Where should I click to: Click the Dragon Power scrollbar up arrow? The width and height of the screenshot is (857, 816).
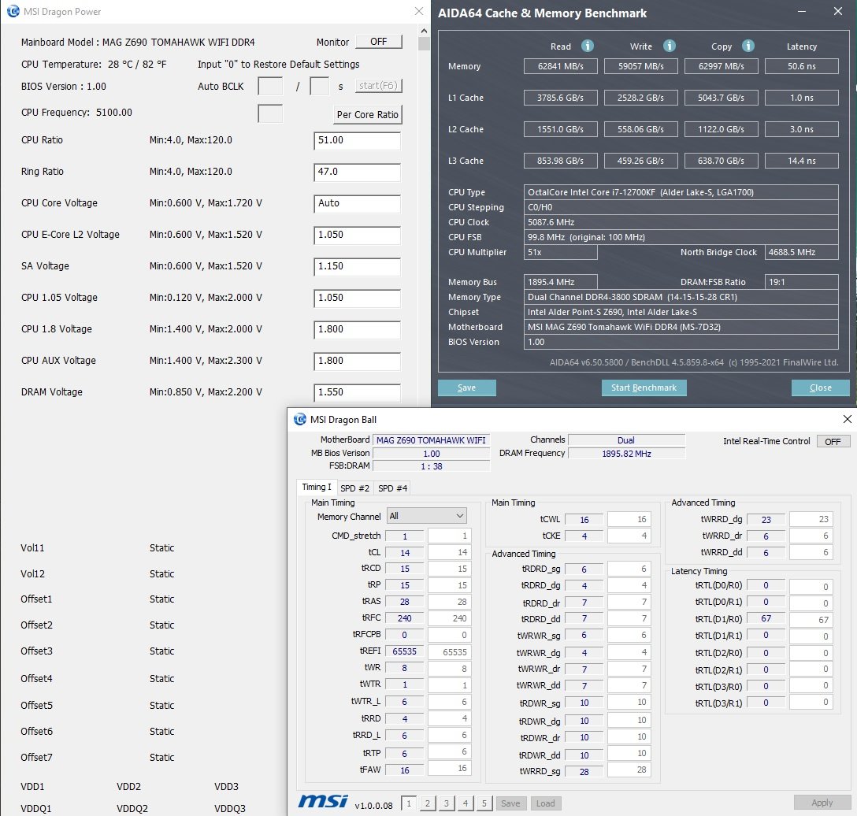tap(424, 30)
